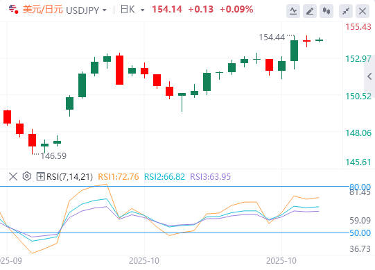Toggle RSI2 66.82 line visibility
This screenshot has width=375, height=270.
tap(164, 177)
